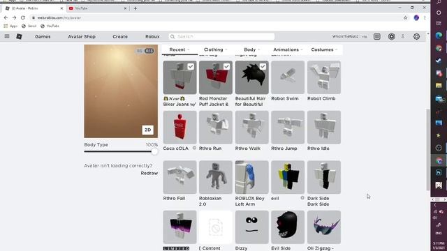Select the Rthro Fall animation thumbnail
Viewport: 447px width, 251px height.
179,177
